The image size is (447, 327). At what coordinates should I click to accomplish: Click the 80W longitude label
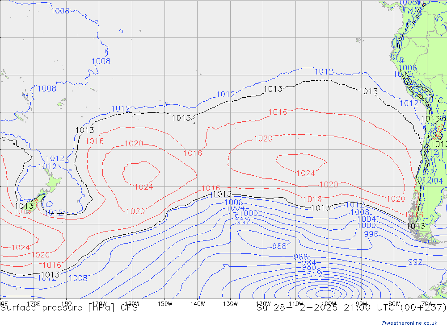click(x=394, y=304)
